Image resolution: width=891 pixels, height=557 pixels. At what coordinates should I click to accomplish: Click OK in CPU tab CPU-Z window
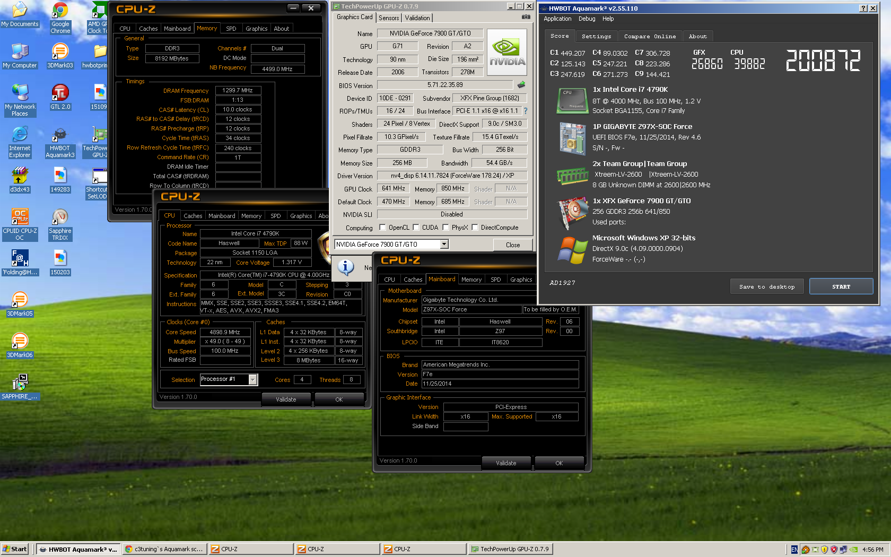point(339,399)
